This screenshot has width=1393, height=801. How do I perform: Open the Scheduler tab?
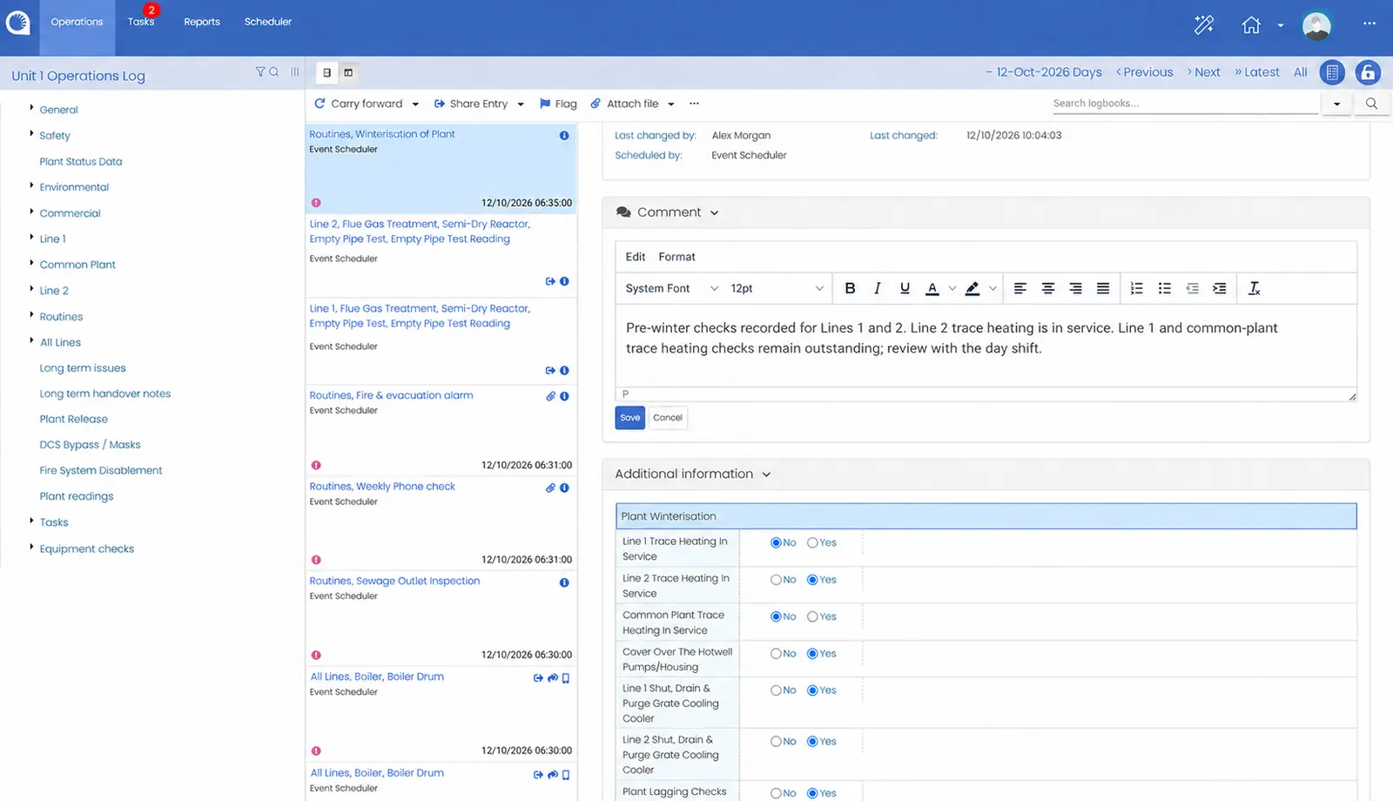(x=268, y=22)
